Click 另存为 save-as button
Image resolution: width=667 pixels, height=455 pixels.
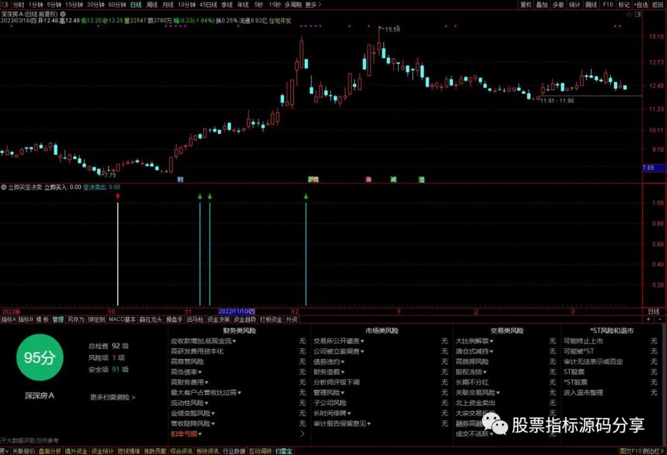coord(76,319)
